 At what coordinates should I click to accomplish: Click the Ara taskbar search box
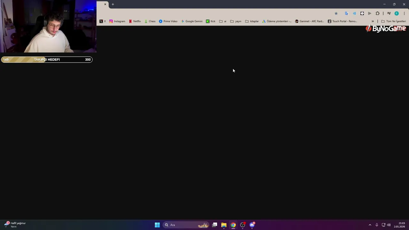pyautogui.click(x=187, y=225)
